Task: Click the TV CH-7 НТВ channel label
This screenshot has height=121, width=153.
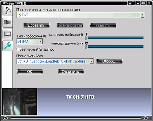Action: coord(80,97)
